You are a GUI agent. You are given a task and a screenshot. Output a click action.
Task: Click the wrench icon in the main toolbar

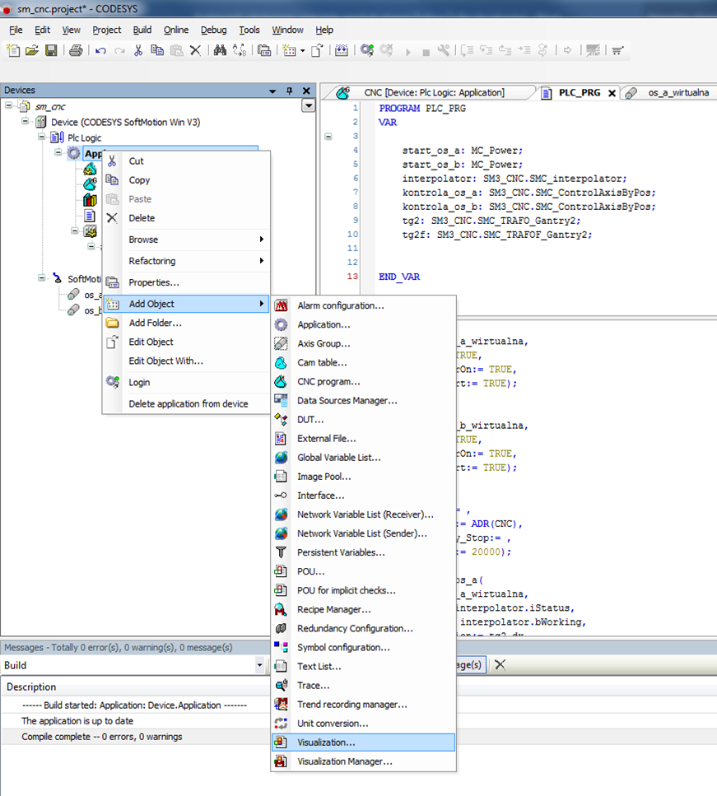tap(444, 50)
